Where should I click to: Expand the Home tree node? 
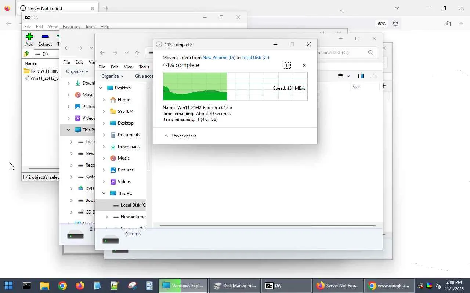pos(104,100)
